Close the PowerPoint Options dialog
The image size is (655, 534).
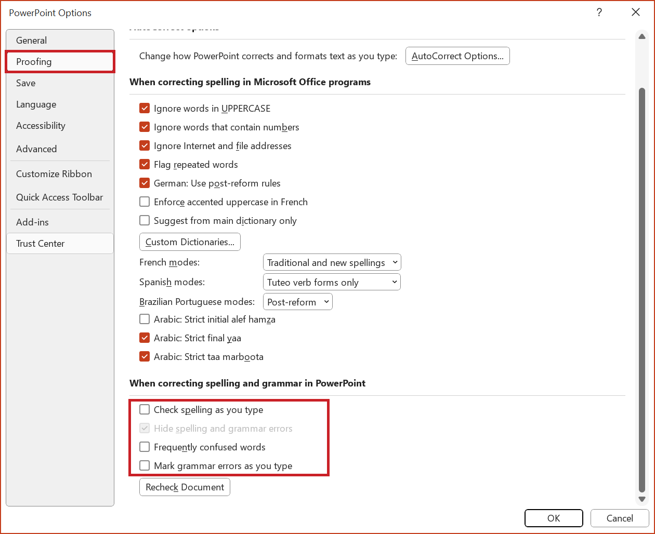(x=636, y=12)
